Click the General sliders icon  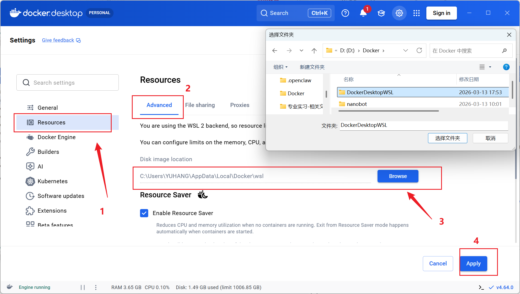[x=30, y=108]
